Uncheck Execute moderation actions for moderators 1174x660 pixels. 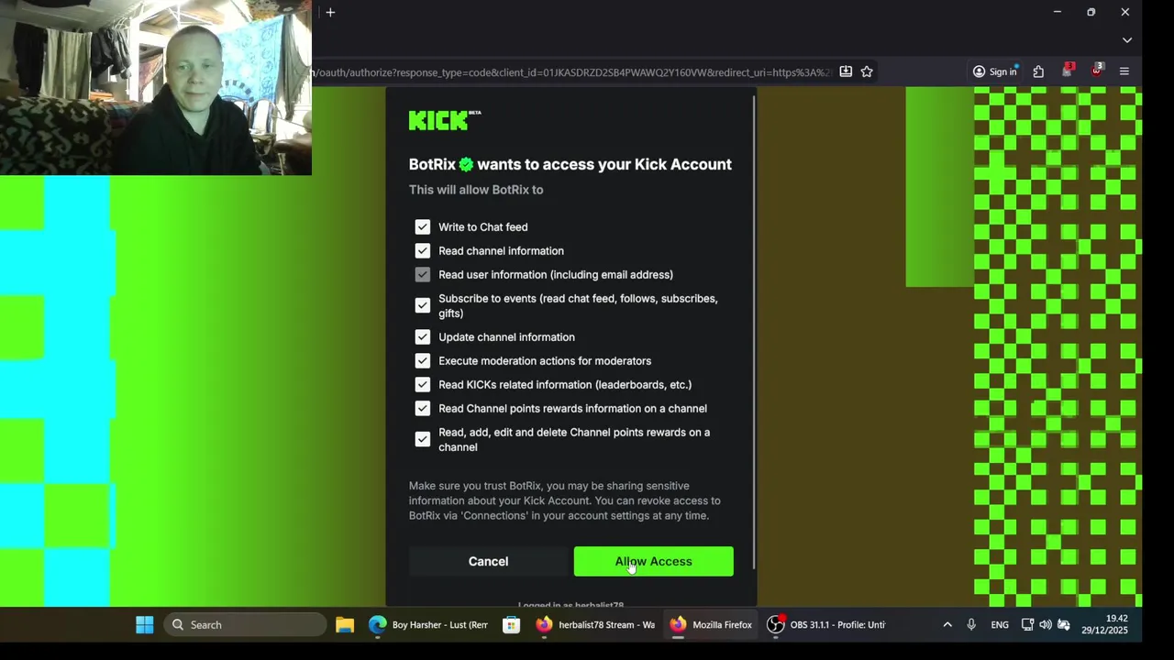tap(422, 360)
